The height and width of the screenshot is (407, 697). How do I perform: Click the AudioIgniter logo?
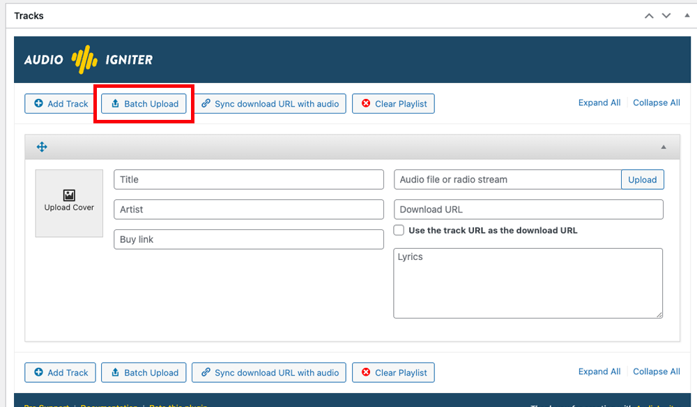pyautogui.click(x=89, y=59)
